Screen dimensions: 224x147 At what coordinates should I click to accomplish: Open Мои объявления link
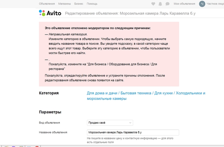(x=184, y=4)
